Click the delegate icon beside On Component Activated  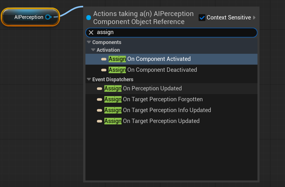tap(104, 59)
